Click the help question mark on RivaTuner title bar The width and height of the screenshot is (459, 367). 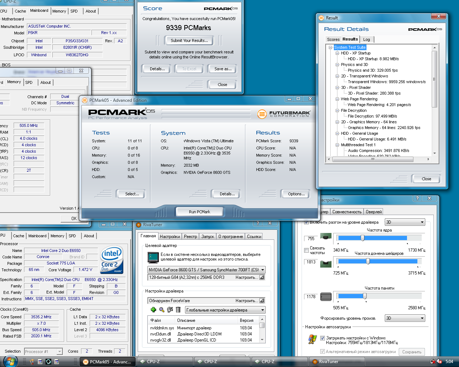coord(257,223)
